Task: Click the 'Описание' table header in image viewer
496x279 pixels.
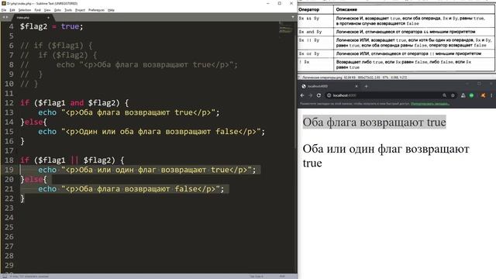Action: [346, 9]
